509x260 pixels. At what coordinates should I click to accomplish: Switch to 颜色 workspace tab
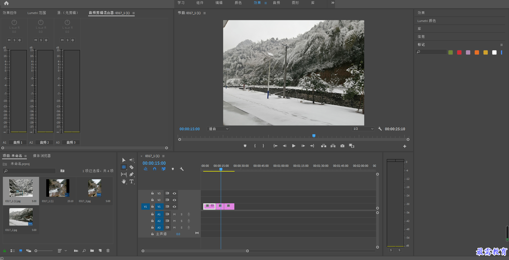238,3
